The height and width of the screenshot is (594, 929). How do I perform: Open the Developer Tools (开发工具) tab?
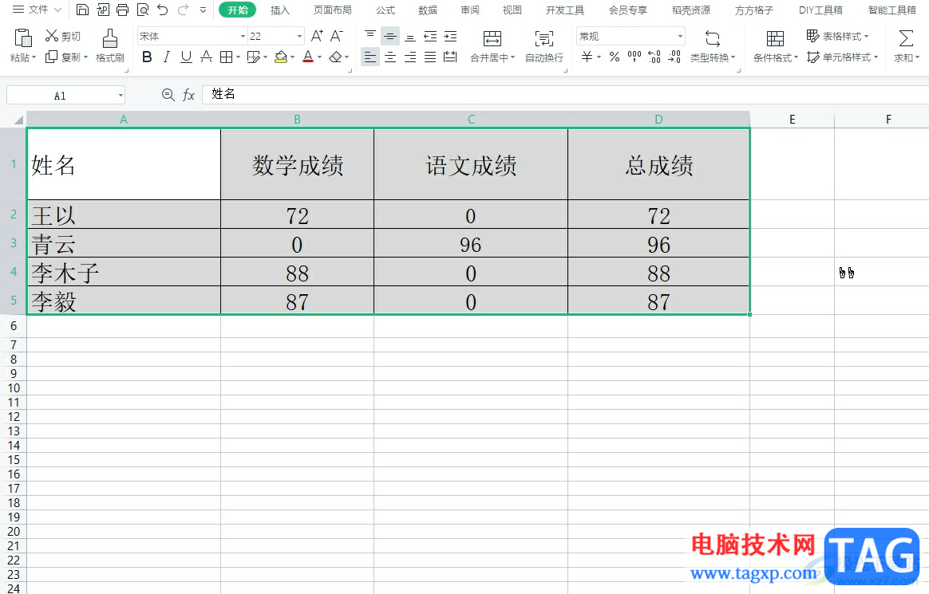coord(564,10)
